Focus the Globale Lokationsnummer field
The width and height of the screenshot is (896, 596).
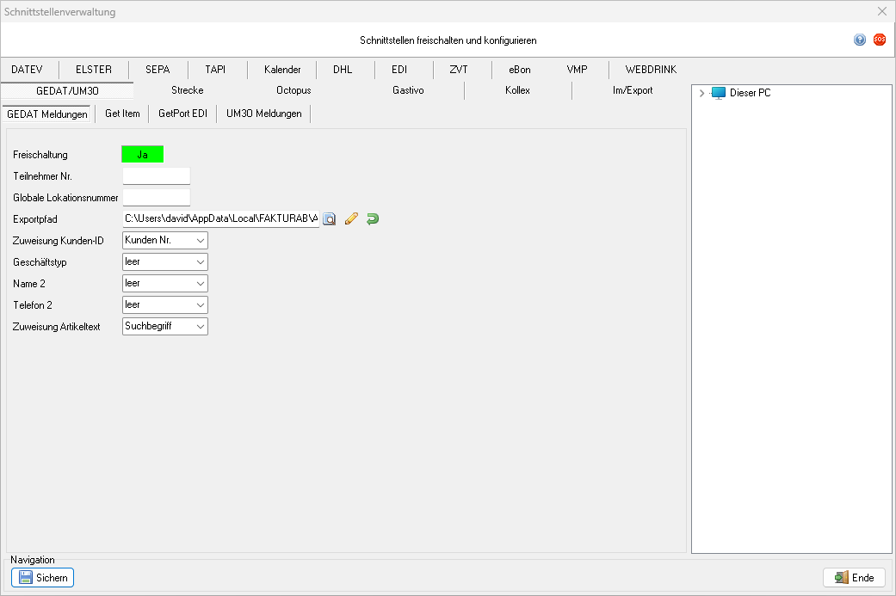[156, 198]
